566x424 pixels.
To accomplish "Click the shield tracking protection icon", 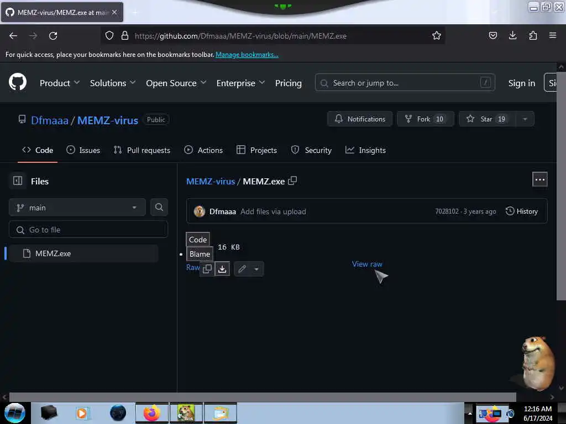I will 109,35.
